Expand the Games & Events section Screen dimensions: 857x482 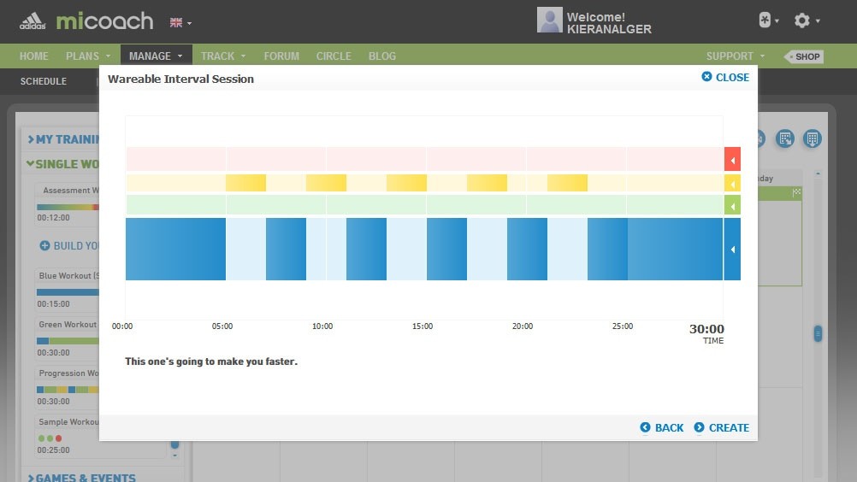81,476
